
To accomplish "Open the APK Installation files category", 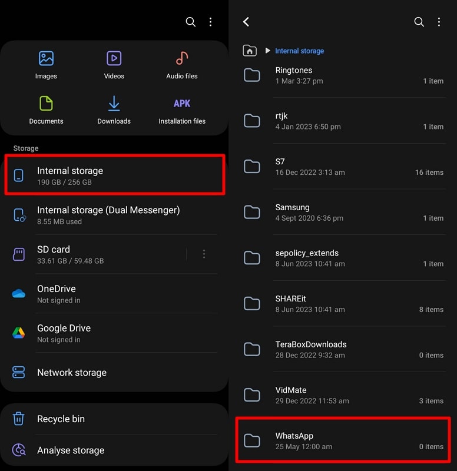I will [x=181, y=109].
